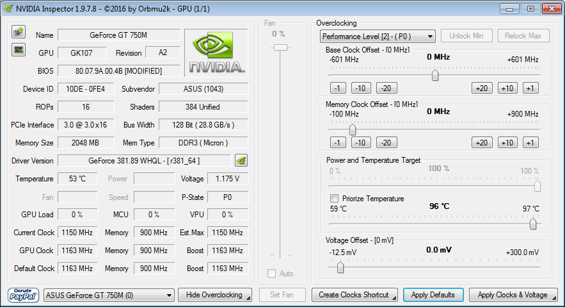Screen dimensions: 565x307
Task: Expand the Create Clocks Shortcut menu arrow
Action: (x=395, y=298)
